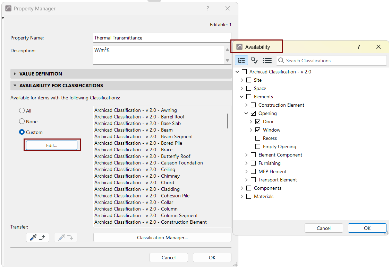The height and width of the screenshot is (268, 391).
Task: Switch to flat list view icon
Action: click(267, 61)
